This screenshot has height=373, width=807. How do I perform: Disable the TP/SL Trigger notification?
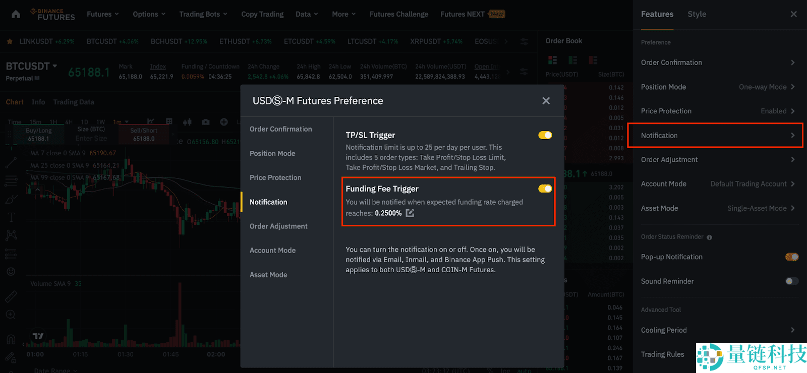(x=545, y=135)
